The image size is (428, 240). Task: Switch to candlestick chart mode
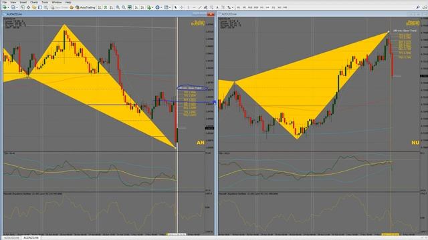(x=106, y=7)
